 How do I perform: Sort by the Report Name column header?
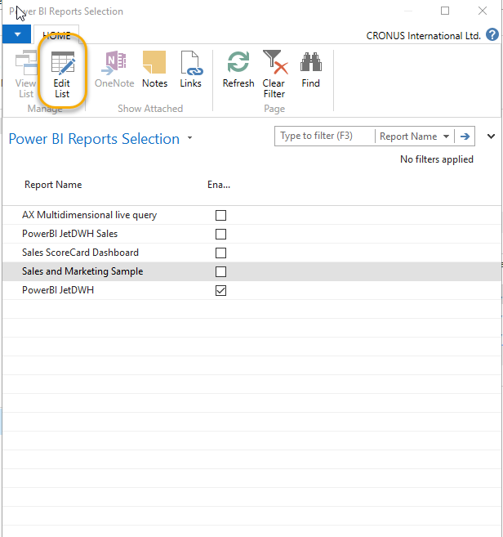53,185
